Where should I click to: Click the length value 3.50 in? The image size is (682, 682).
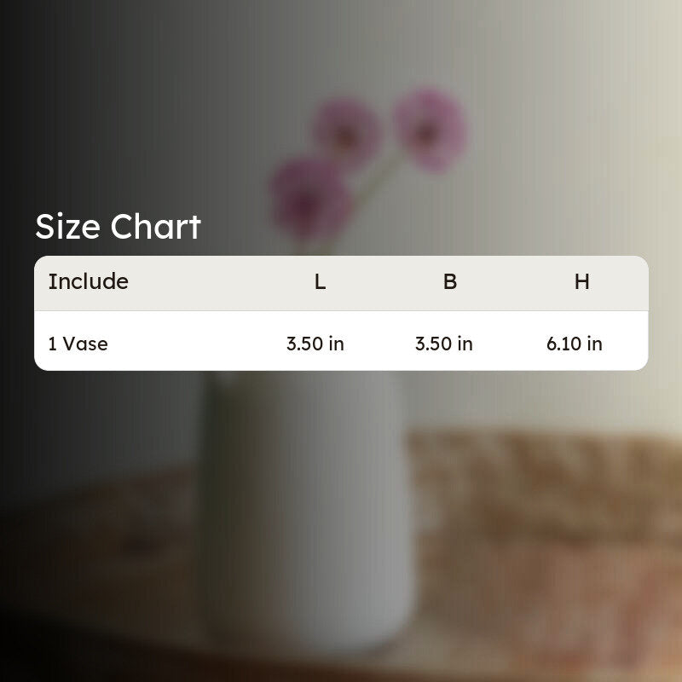pyautogui.click(x=315, y=344)
